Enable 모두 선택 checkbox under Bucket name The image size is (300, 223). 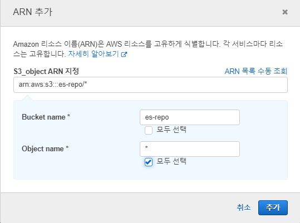149,130
